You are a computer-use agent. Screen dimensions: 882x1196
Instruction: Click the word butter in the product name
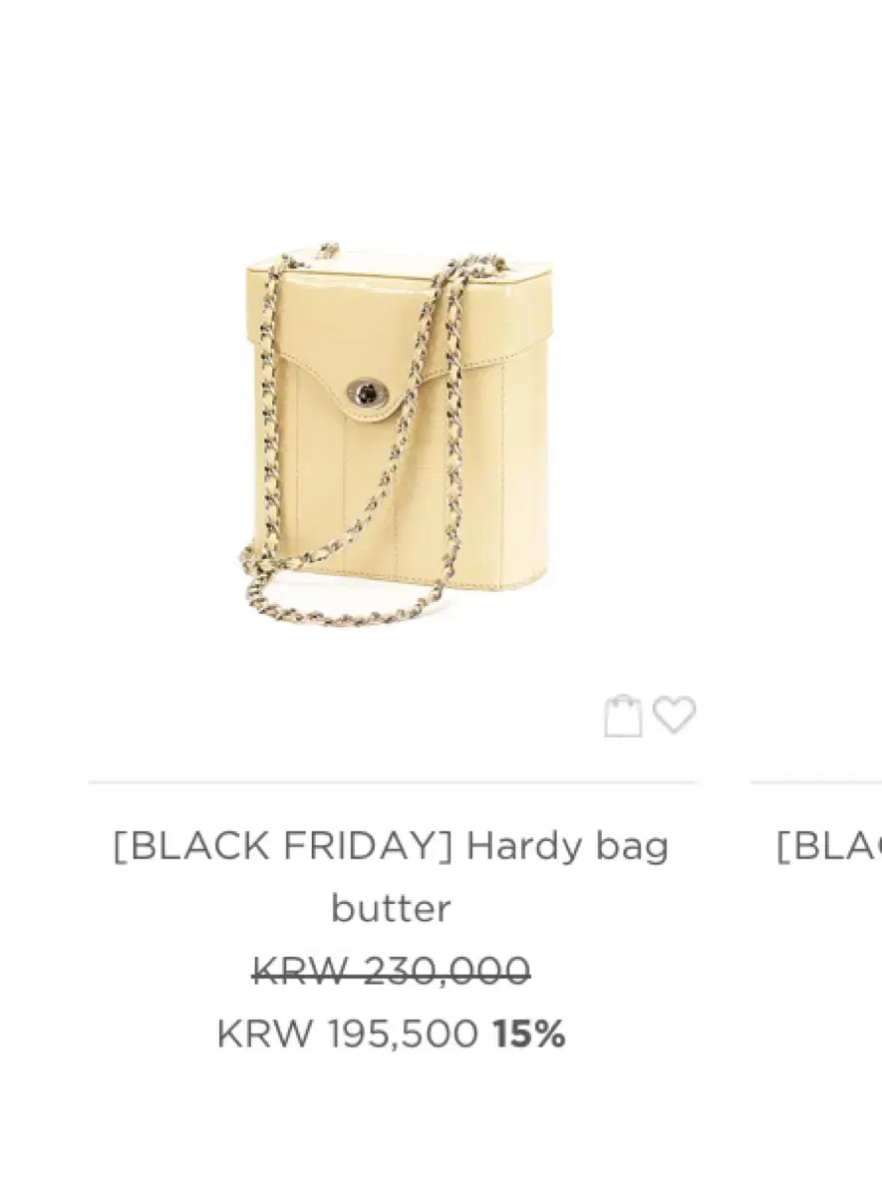click(391, 908)
